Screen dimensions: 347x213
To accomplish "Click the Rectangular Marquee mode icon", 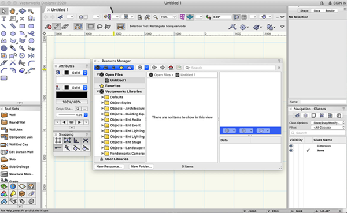I will (x=91, y=27).
